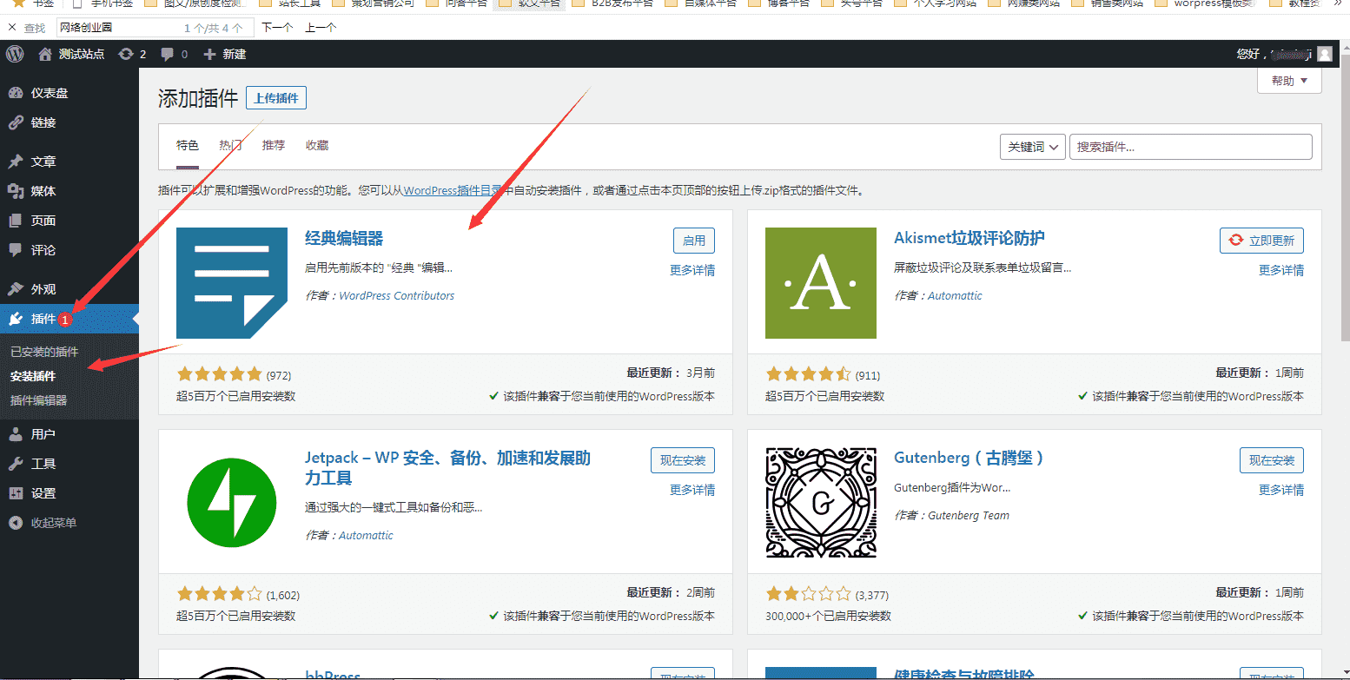Click the 经典编辑器 plugin icon

pyautogui.click(x=232, y=283)
